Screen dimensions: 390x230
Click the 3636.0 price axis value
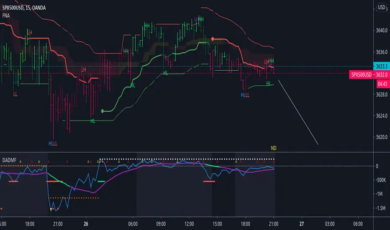click(382, 52)
